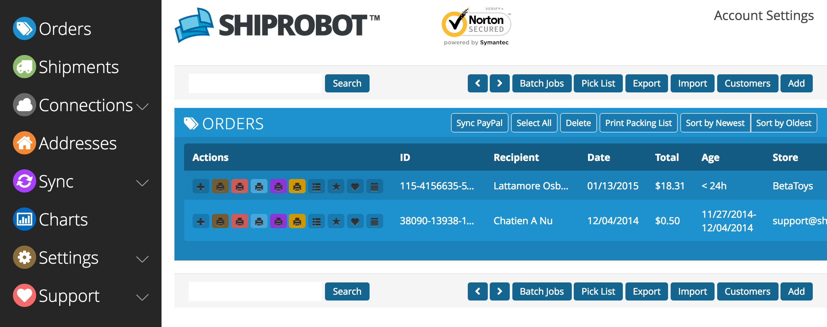Click the top Export button
The width and height of the screenshot is (827, 327).
tap(646, 83)
